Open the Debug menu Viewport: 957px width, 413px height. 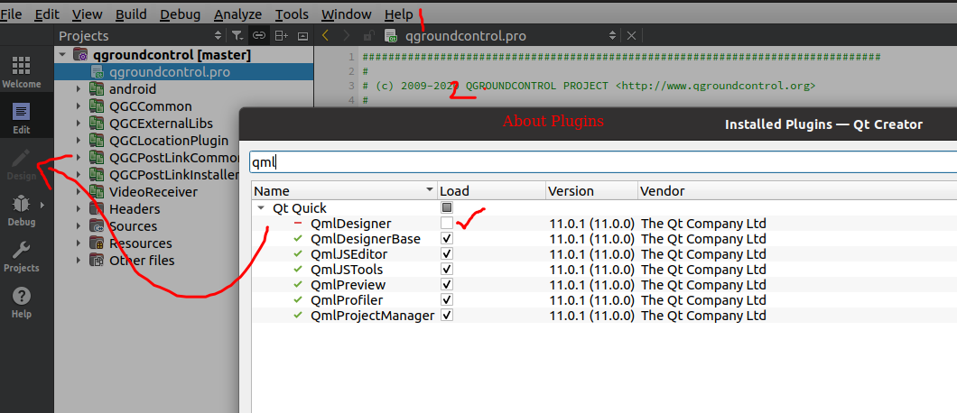coord(180,14)
